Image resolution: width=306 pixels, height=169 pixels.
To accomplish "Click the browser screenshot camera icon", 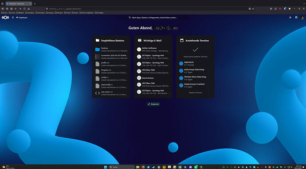I will [12, 9].
